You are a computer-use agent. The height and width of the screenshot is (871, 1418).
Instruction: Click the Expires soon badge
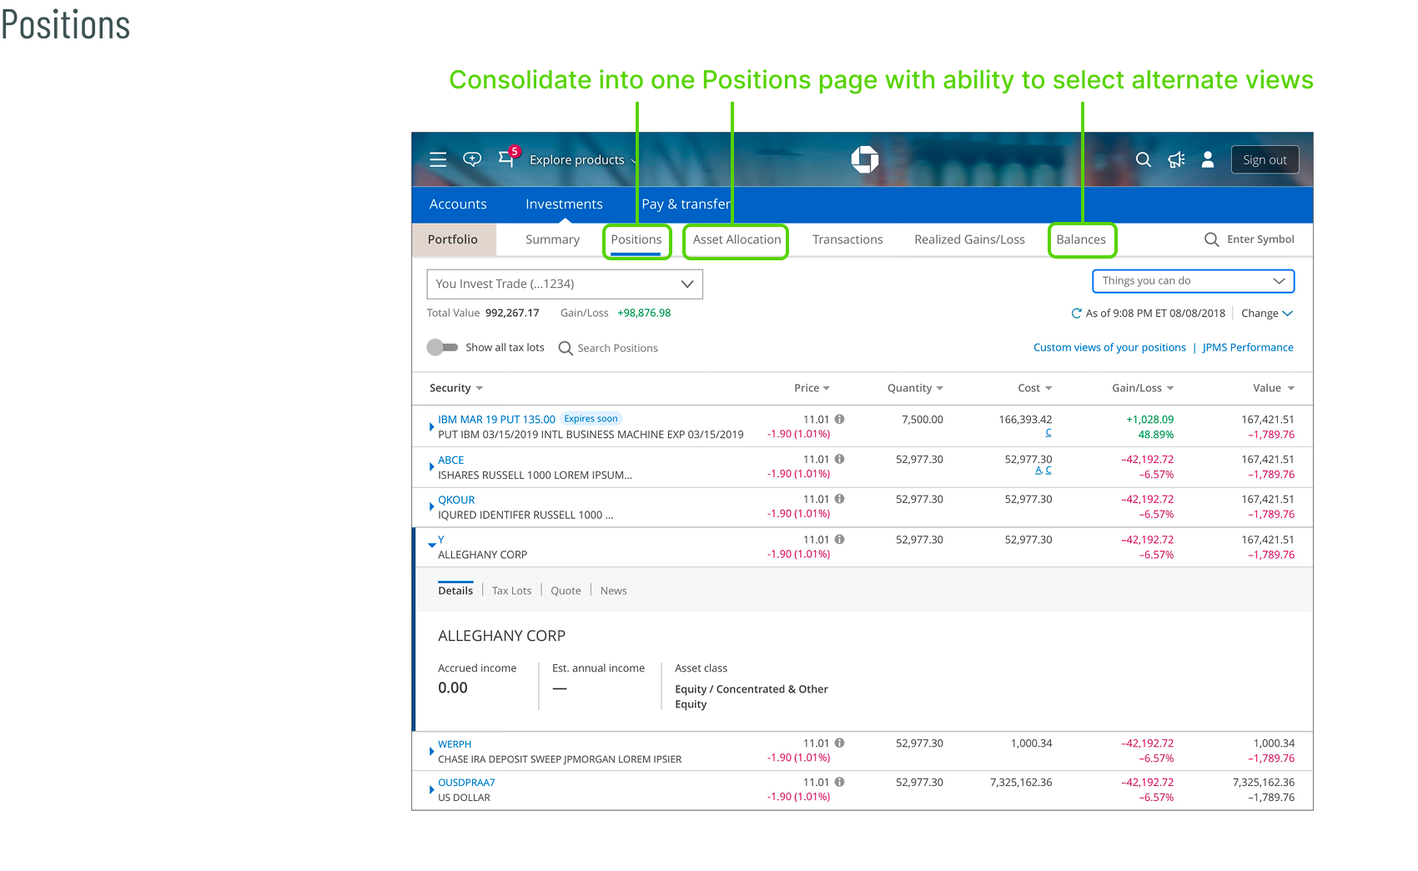(x=591, y=419)
